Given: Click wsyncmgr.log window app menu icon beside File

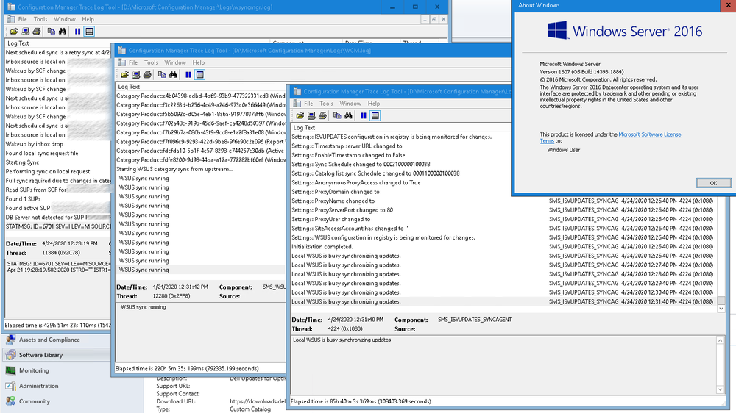Looking at the screenshot, I should point(11,19).
